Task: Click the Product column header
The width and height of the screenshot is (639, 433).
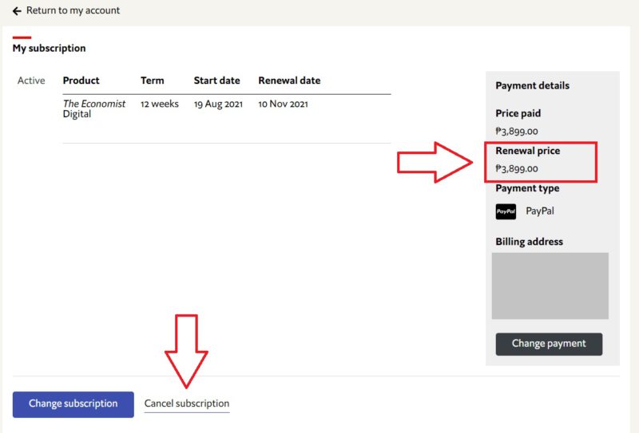Action: [81, 81]
